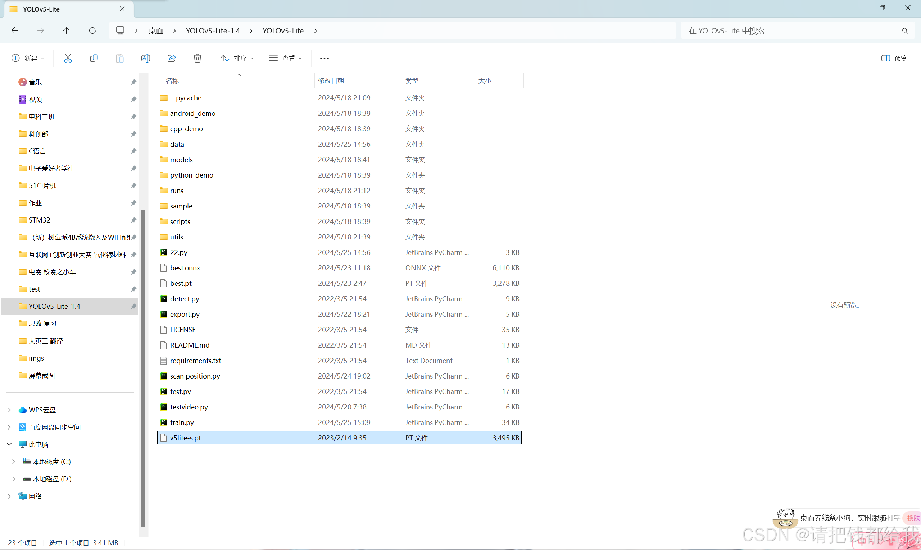Expand 本地磁盘 (D:) node
The width and height of the screenshot is (921, 550).
pos(14,479)
